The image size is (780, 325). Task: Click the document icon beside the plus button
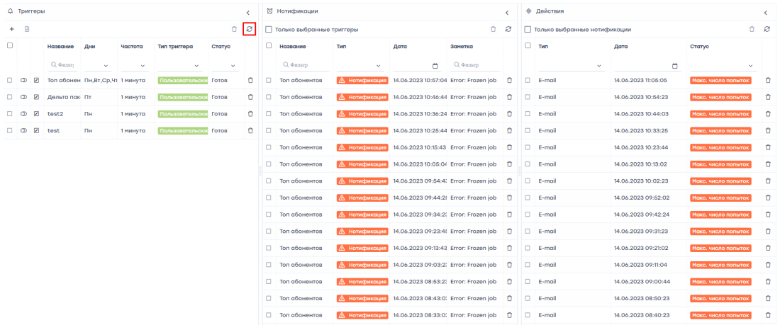[27, 29]
